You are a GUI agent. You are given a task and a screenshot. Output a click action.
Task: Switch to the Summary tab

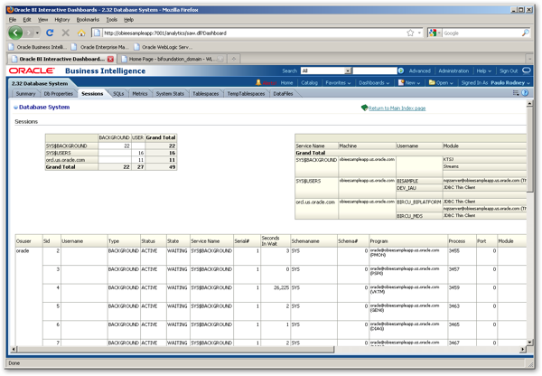[25, 94]
